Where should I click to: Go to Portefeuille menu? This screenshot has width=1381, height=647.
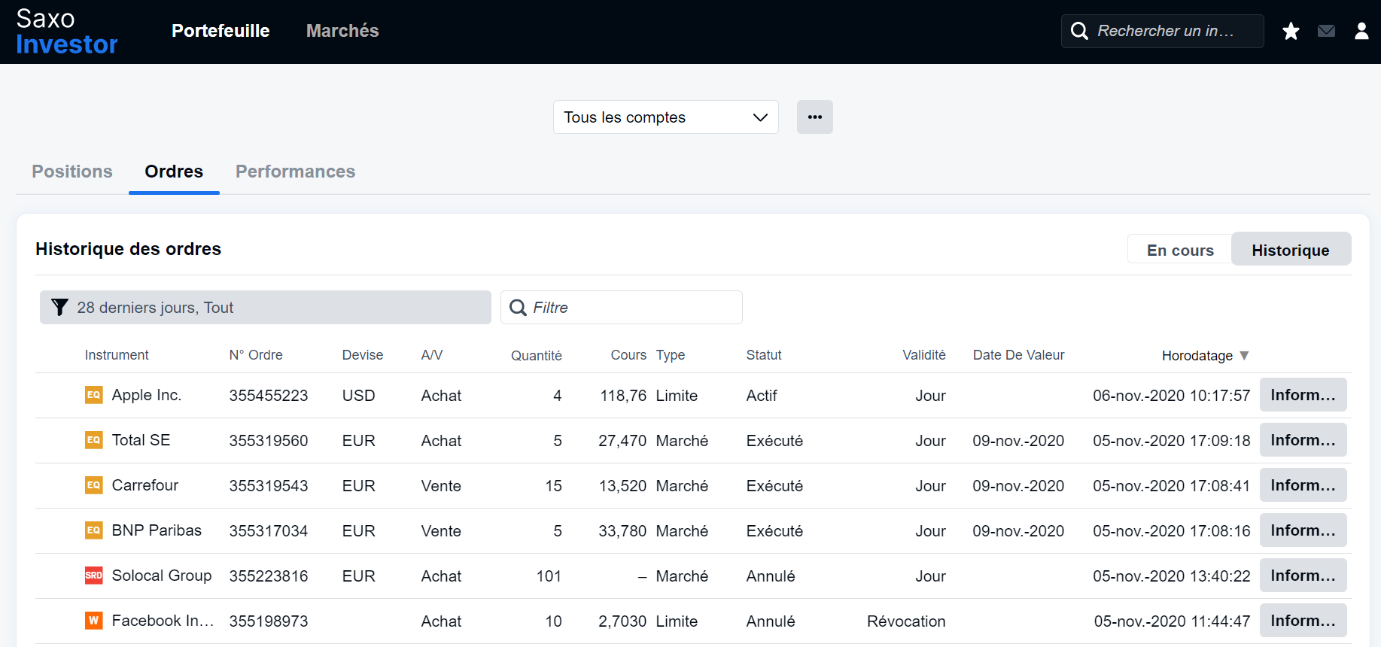pos(221,31)
